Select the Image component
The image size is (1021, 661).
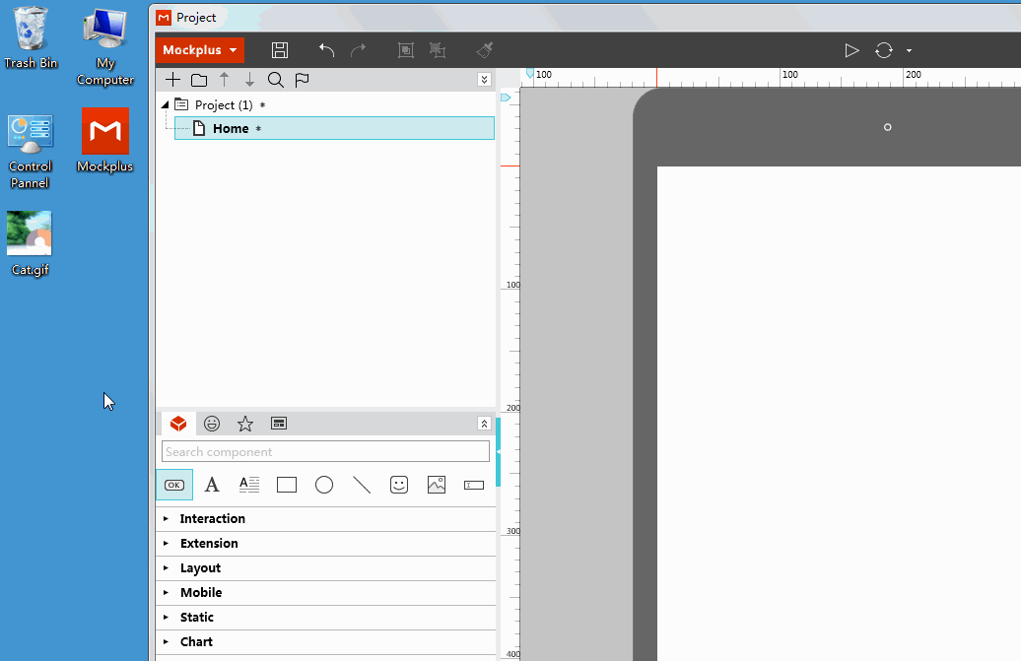point(437,485)
